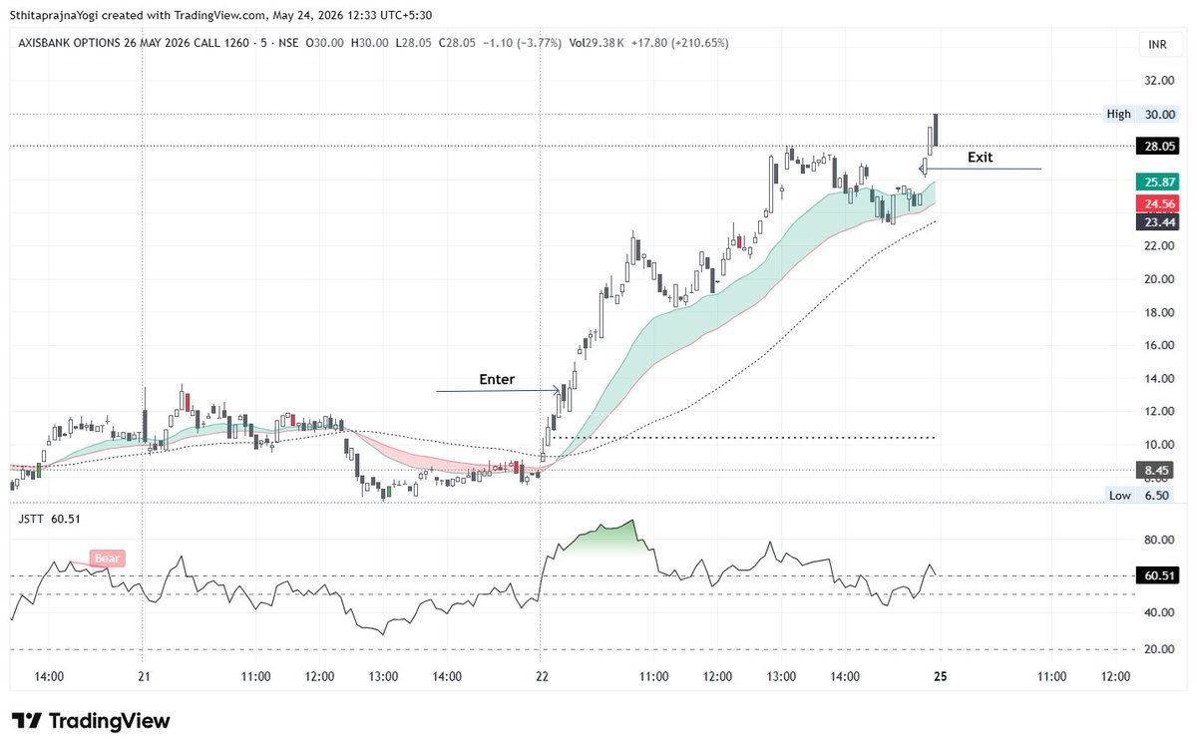Screen dimensions: 1197x751
Task: Click the 32.00 price scale label
Action: [1158, 81]
